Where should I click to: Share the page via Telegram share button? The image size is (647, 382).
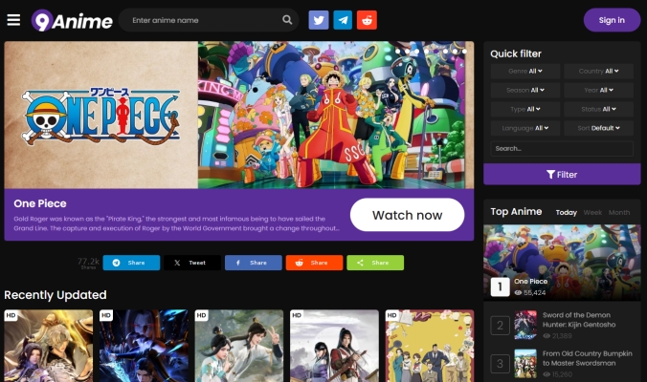131,263
